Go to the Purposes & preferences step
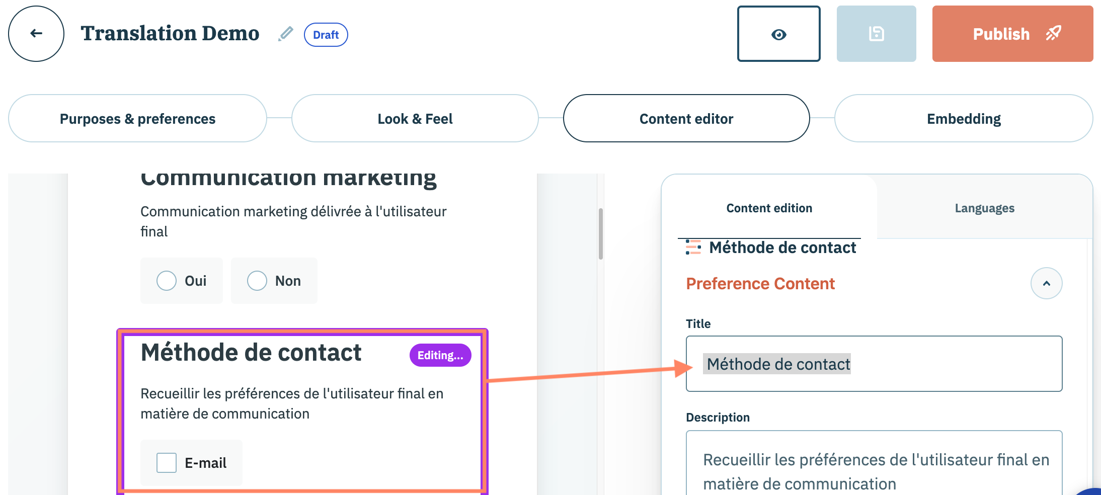1101x495 pixels. tap(137, 119)
